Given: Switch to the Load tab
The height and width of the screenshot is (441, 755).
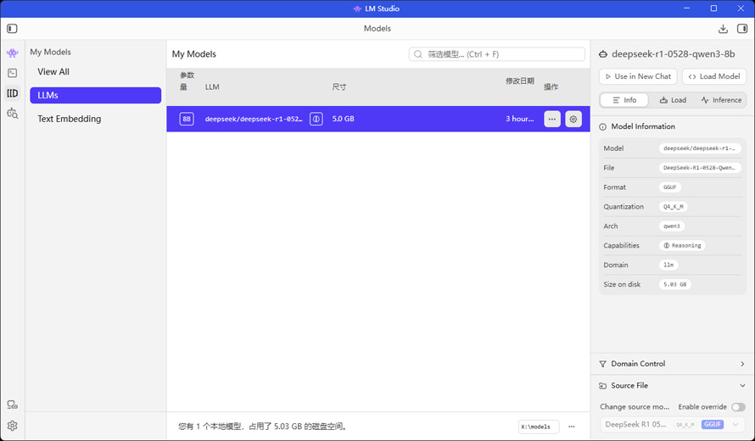Looking at the screenshot, I should 673,100.
